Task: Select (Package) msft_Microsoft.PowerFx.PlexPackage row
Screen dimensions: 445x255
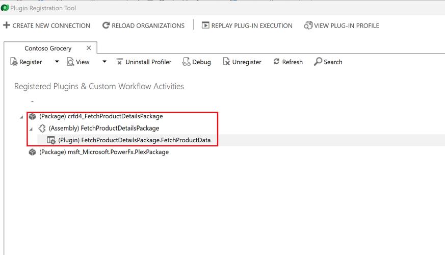Action: pos(104,152)
